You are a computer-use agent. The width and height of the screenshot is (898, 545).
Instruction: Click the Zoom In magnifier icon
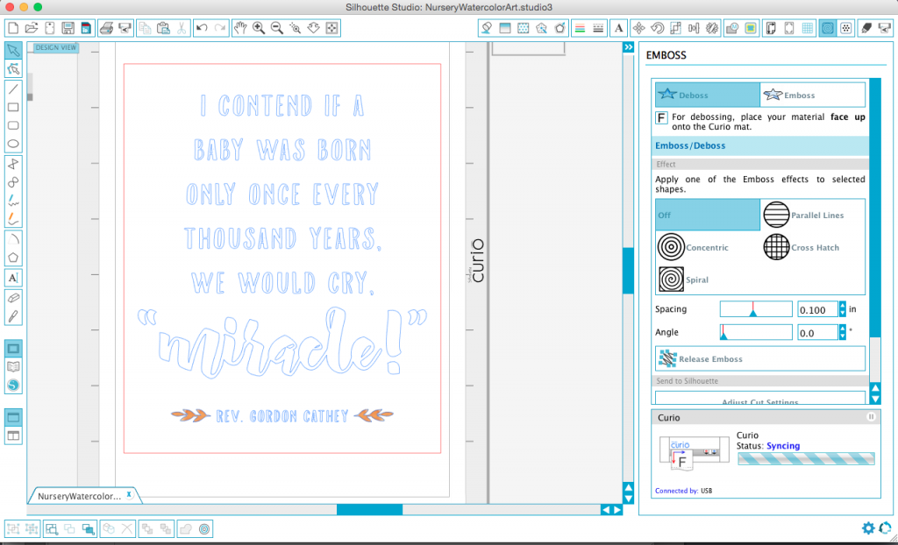259,28
